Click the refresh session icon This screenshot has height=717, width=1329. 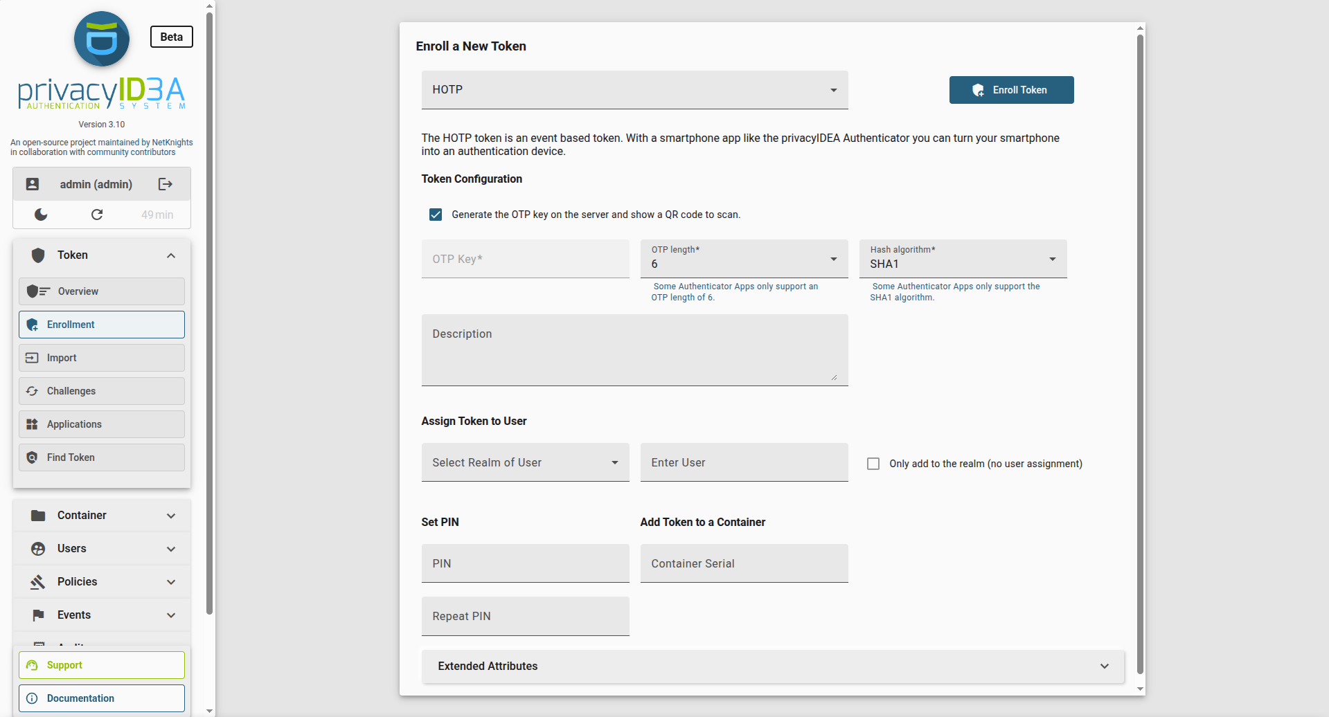(x=97, y=215)
